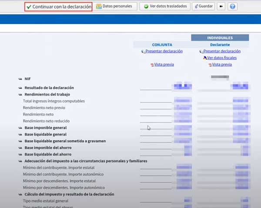Click arrow beside Base liquidable general sometida a gravamen
This screenshot has width=261, height=208.
pyautogui.click(x=20, y=141)
